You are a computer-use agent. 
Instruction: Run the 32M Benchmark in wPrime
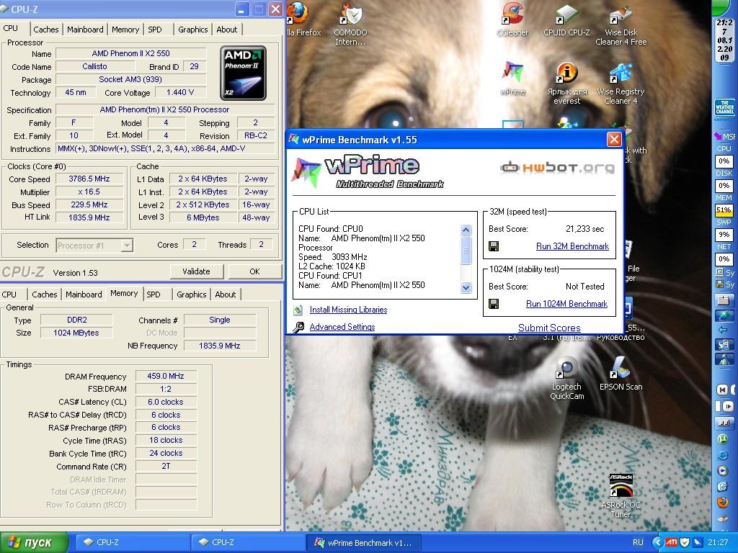click(x=572, y=246)
